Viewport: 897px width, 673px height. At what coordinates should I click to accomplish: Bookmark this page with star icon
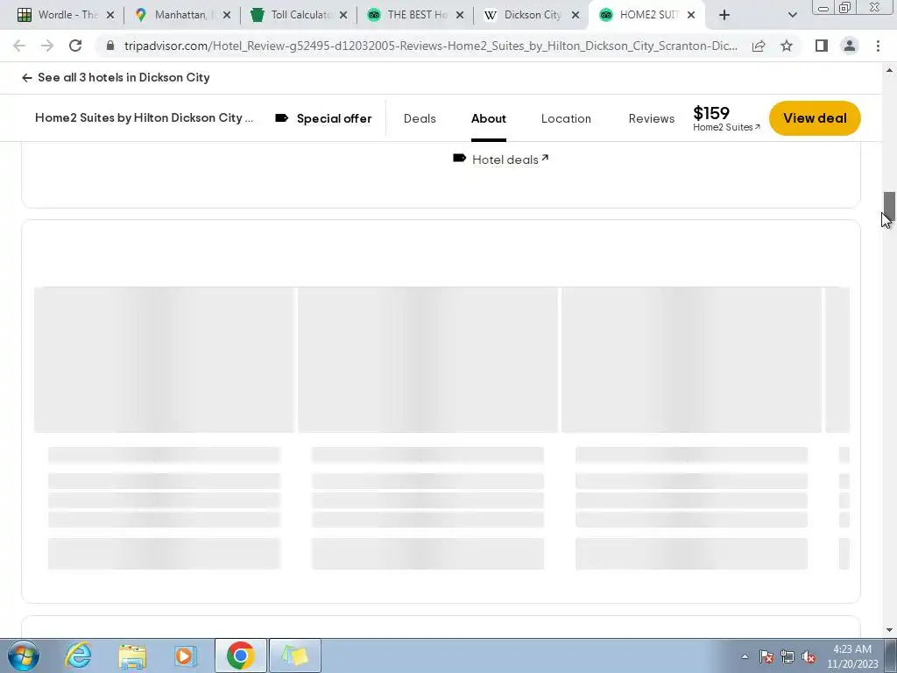787,46
